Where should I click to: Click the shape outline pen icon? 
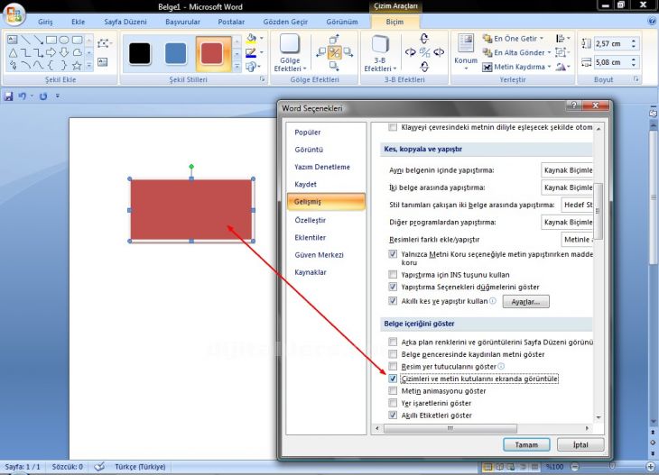coord(251,53)
